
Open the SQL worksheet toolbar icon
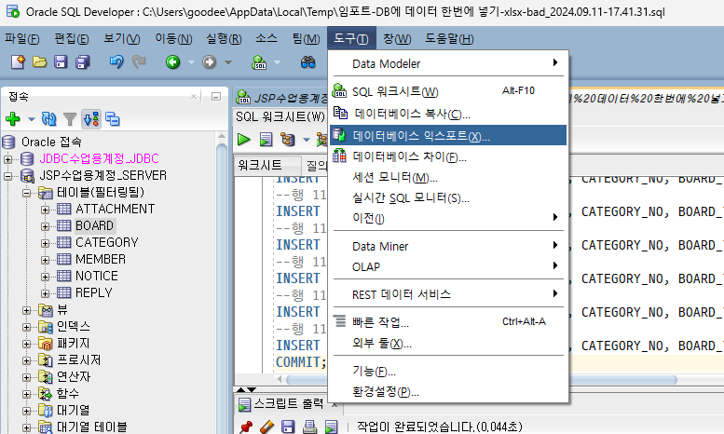click(259, 61)
